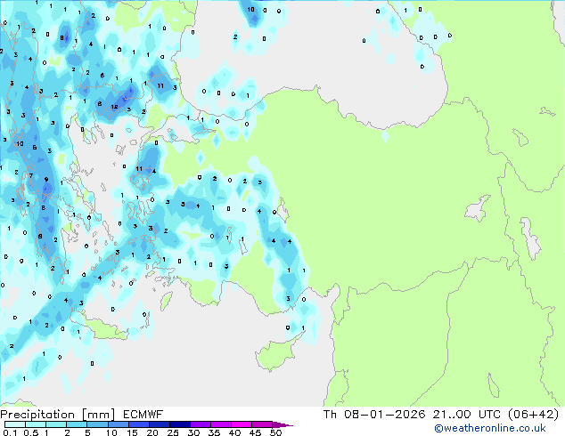Pick the 45–50 mm legend color
This screenshot has width=565, height=436.
click(x=262, y=424)
